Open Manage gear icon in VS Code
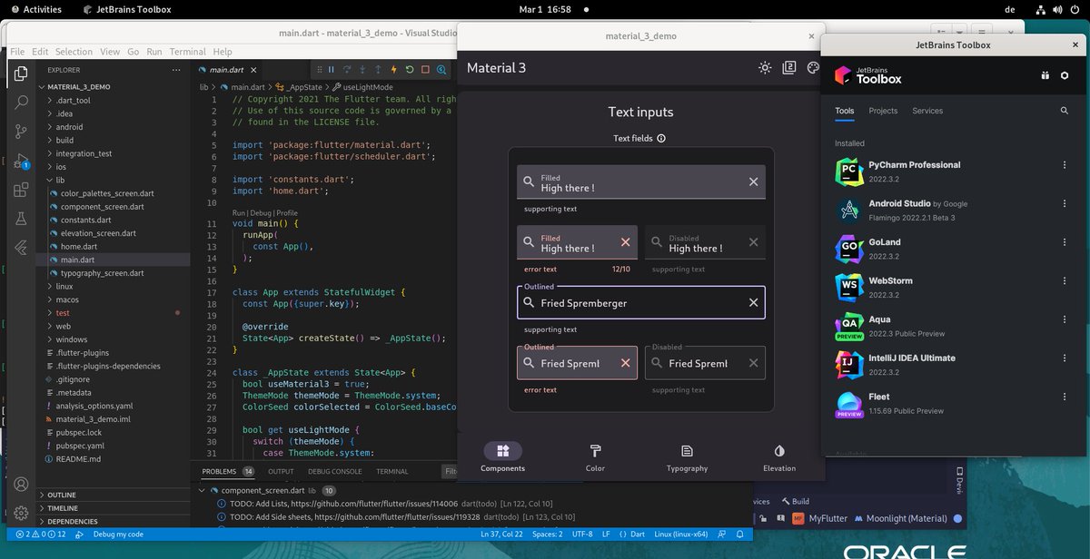The height and width of the screenshot is (559, 1090). click(x=21, y=514)
